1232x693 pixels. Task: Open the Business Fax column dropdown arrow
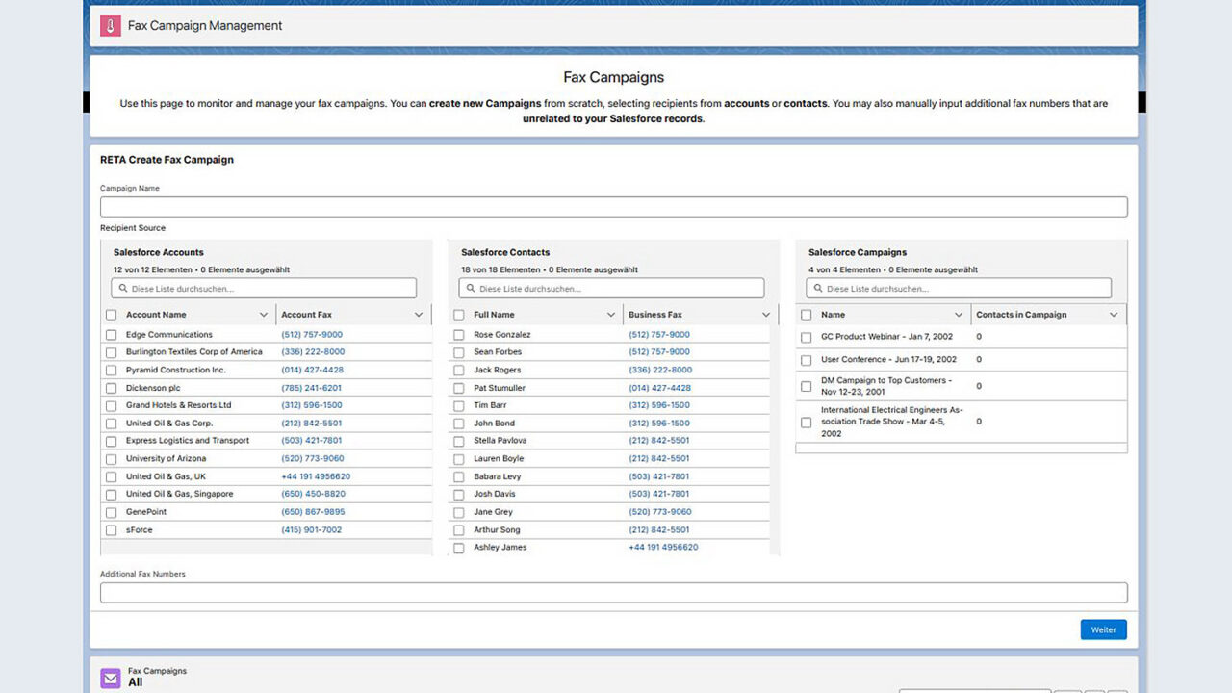pos(766,314)
